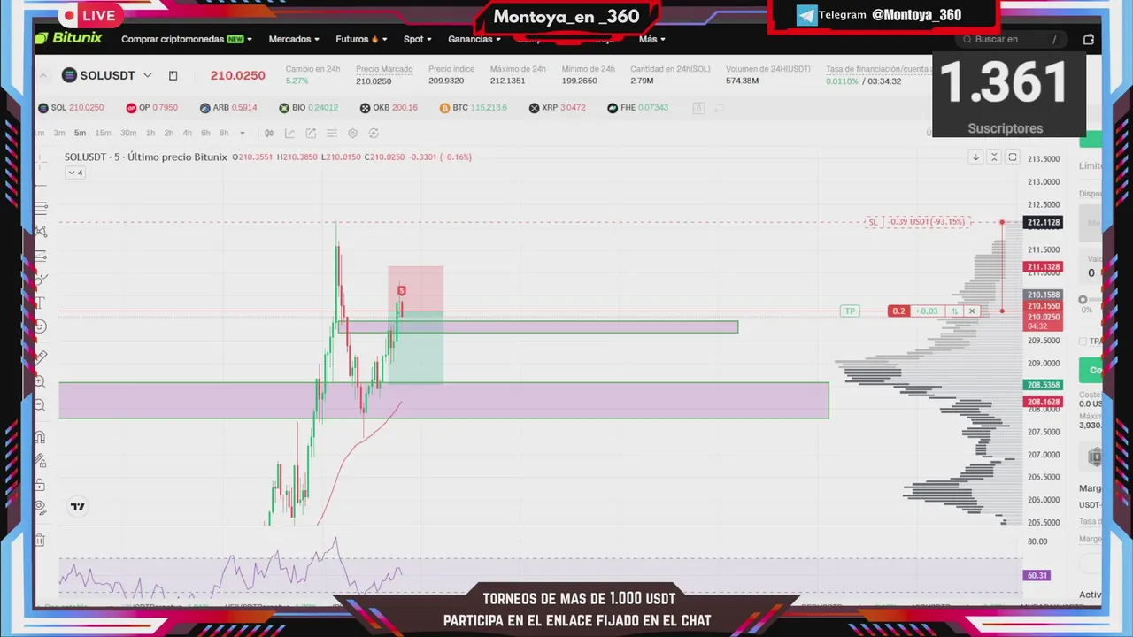Image resolution: width=1133 pixels, height=637 pixels.
Task: Click the fullscreen chart icon
Action: (1013, 157)
